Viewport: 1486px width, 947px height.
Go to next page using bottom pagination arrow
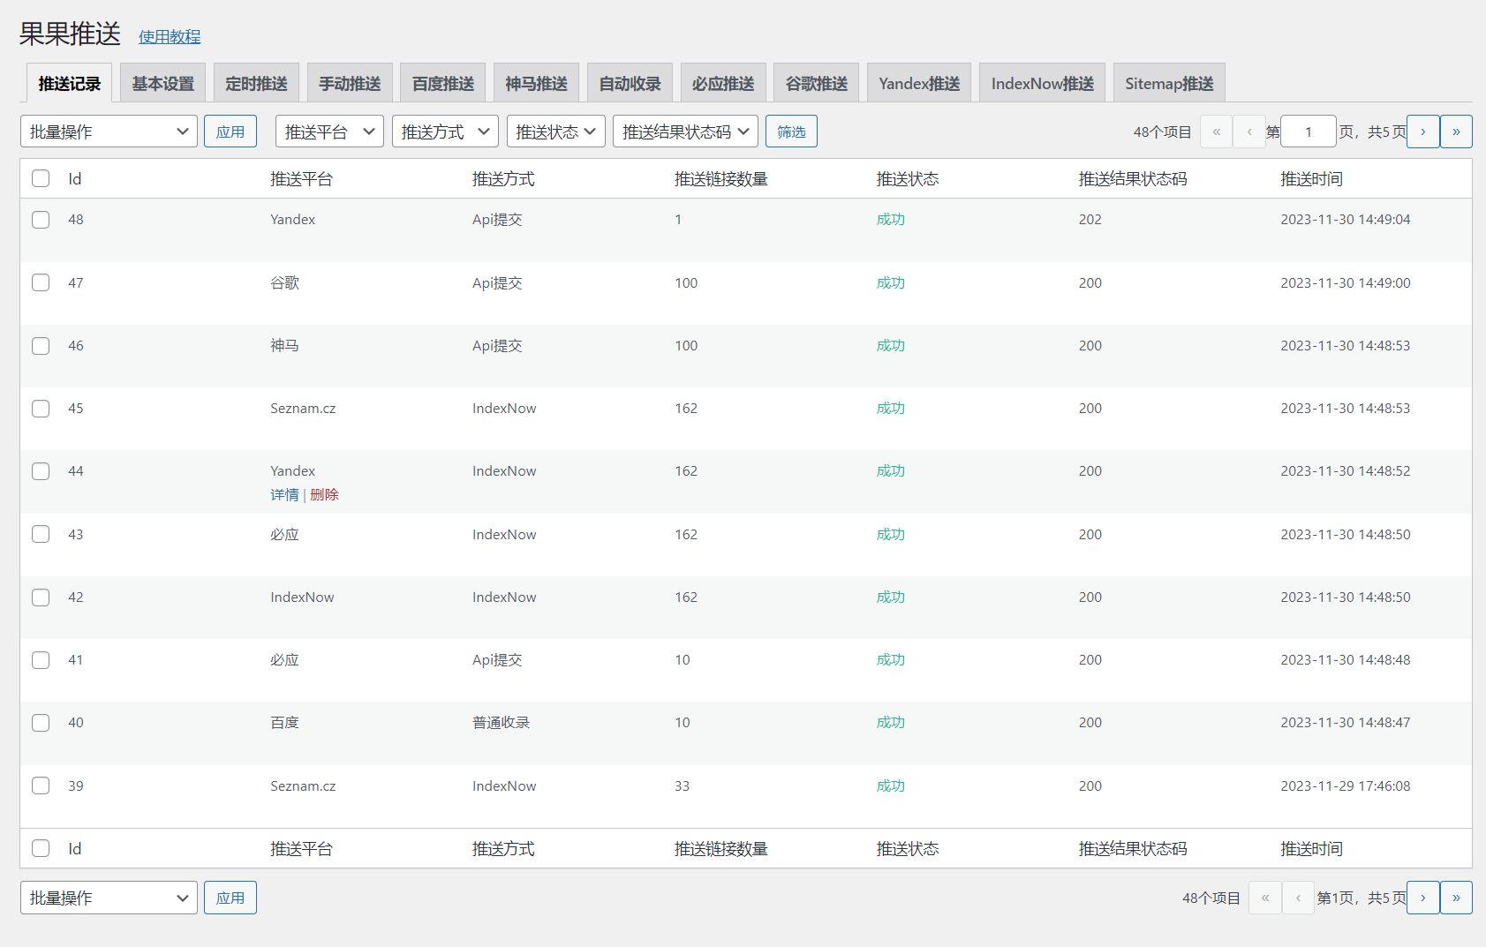tap(1422, 898)
